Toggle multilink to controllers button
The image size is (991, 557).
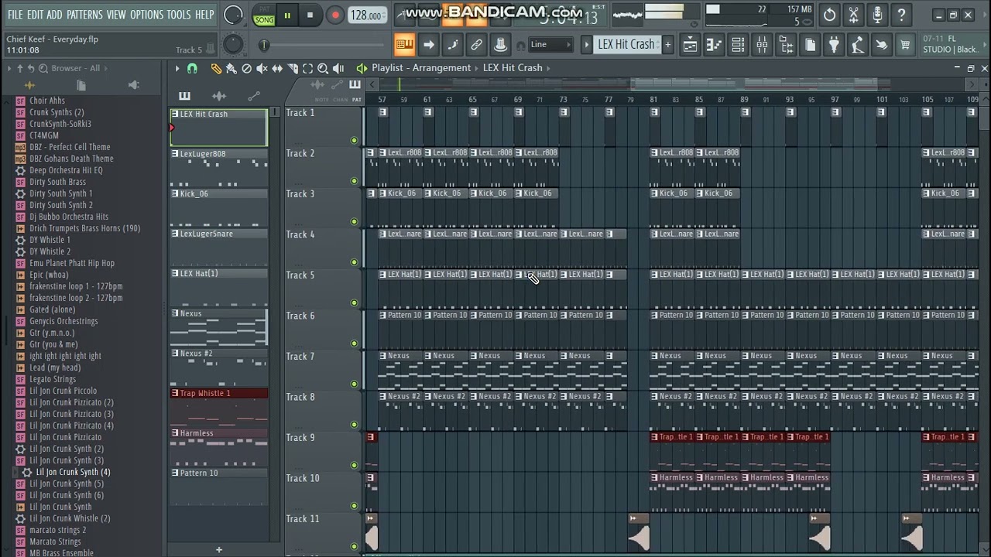[500, 45]
